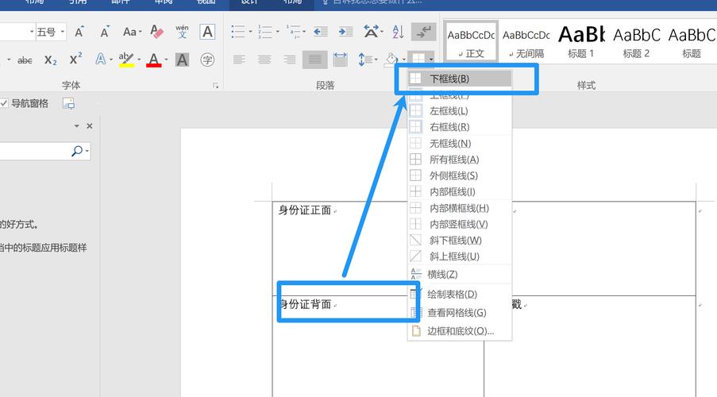Screen dimensions: 717x397
Task: Open 边框和底纹(O) dialog
Action: pyautogui.click(x=460, y=331)
